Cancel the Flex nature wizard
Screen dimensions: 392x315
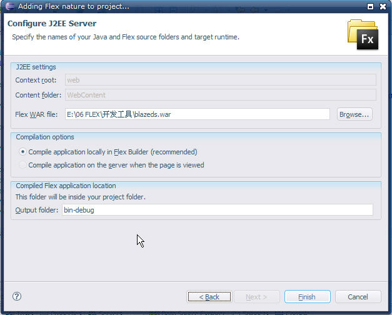pos(358,297)
